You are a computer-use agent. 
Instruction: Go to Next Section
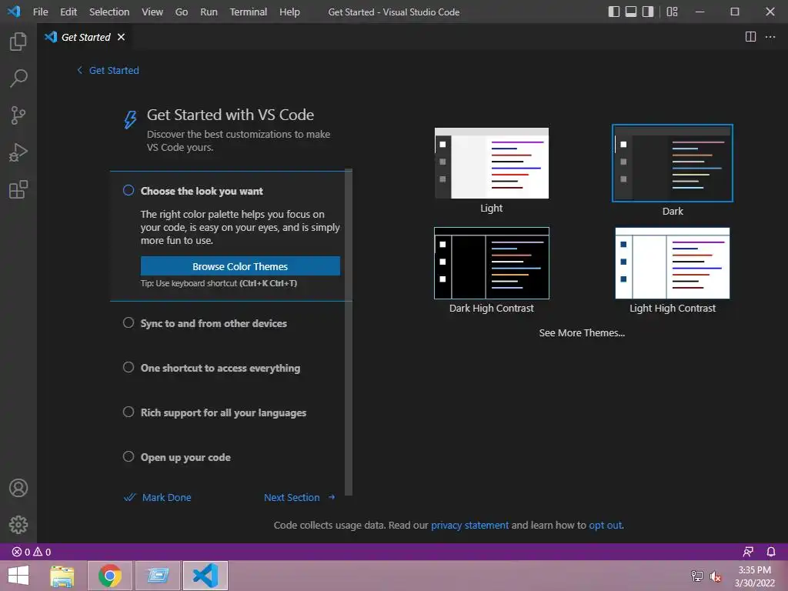tap(299, 498)
